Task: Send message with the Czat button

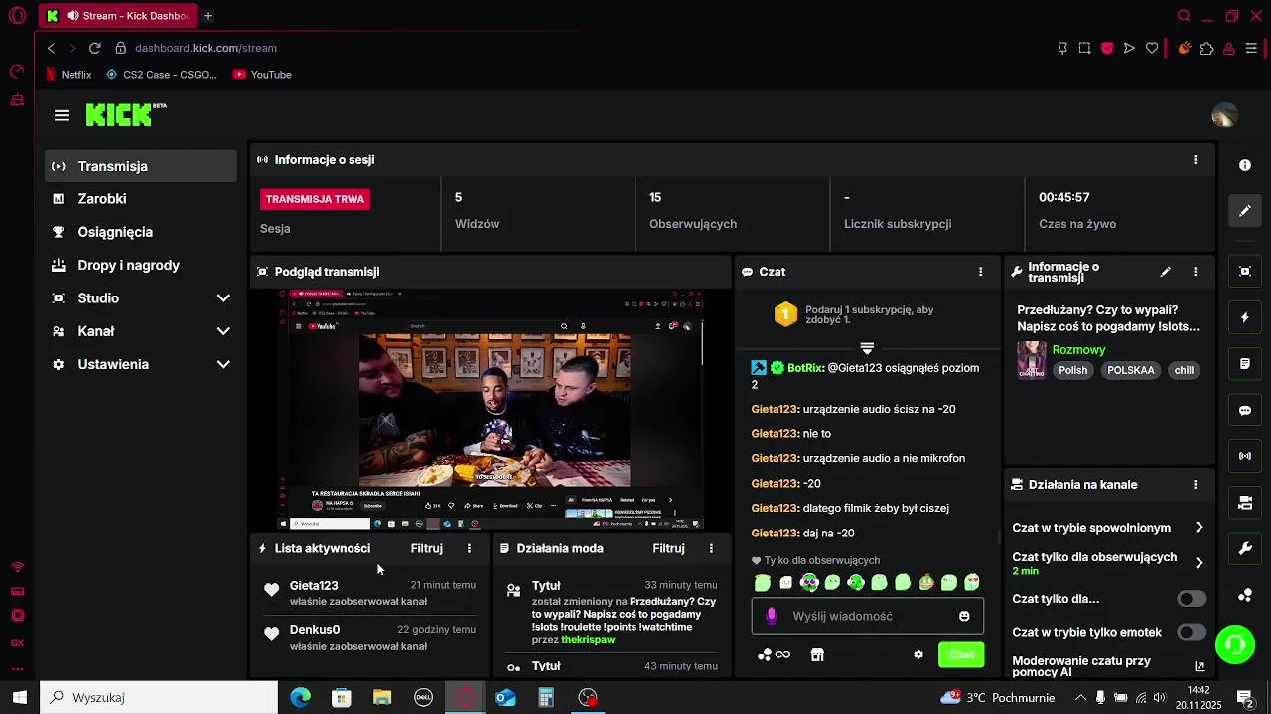Action: point(961,654)
